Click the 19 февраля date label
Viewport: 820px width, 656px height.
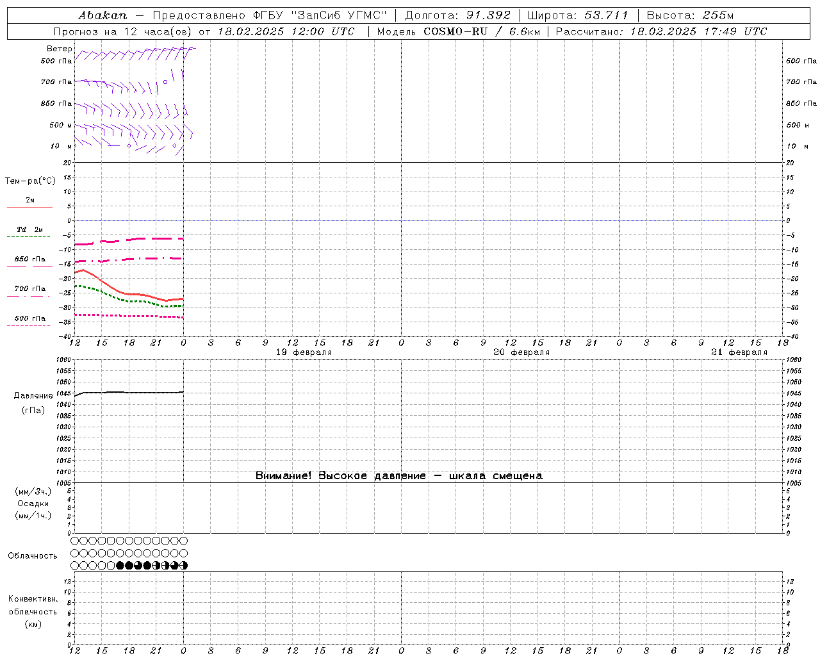tap(304, 352)
